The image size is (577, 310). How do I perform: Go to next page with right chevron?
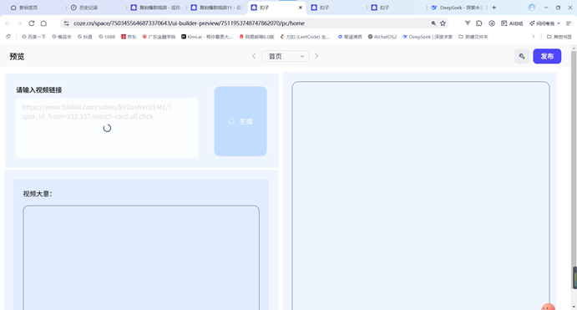[316, 56]
